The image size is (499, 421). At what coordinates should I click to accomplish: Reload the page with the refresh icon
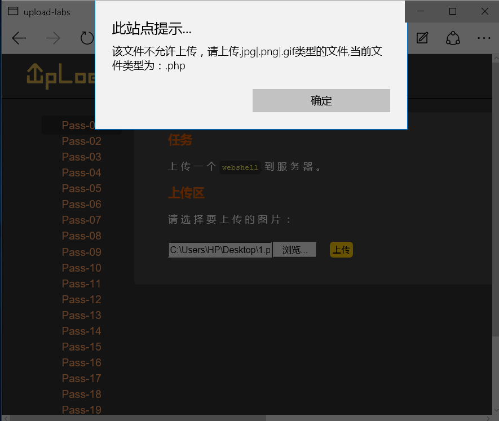pos(87,38)
